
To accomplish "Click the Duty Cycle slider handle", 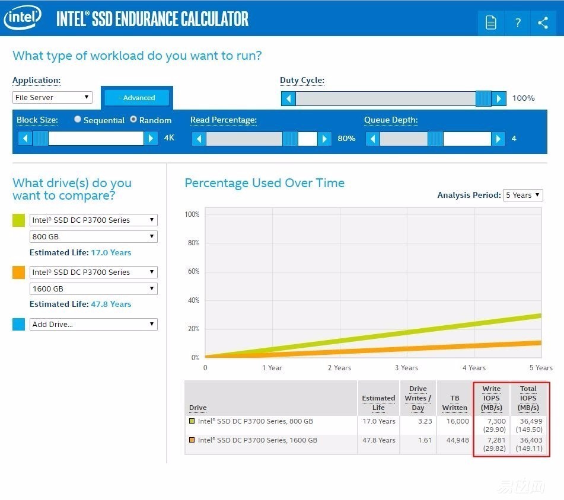I will click(x=483, y=98).
